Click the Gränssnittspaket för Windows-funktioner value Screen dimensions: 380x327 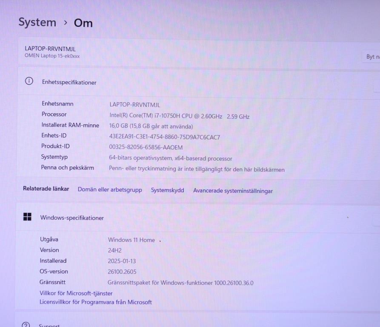[x=180, y=283]
